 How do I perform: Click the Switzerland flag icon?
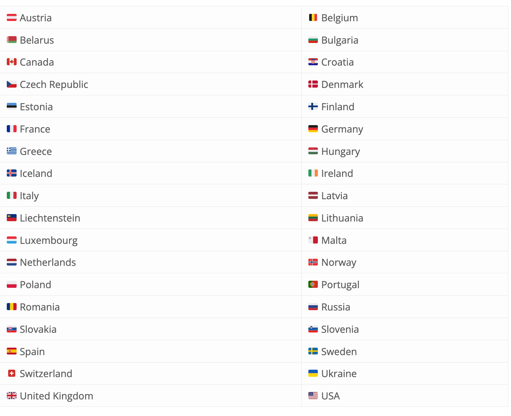click(12, 373)
